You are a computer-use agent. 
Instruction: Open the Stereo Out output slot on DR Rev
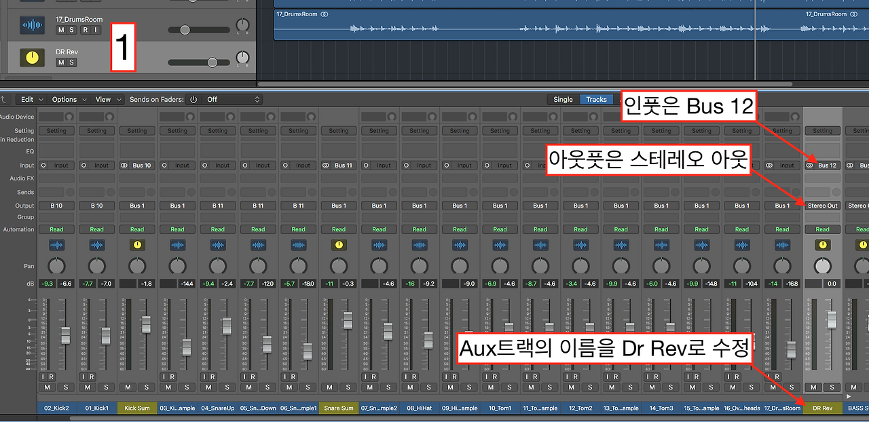(823, 206)
